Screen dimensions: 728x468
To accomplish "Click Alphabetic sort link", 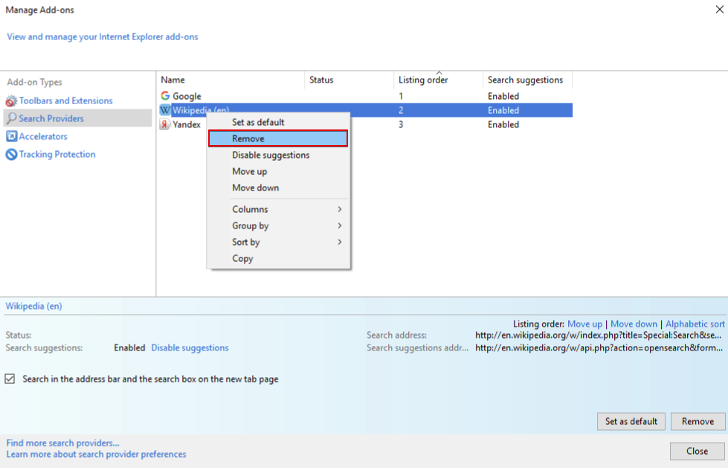I will click(695, 324).
